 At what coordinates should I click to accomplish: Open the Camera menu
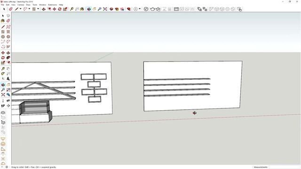(x=21, y=5)
